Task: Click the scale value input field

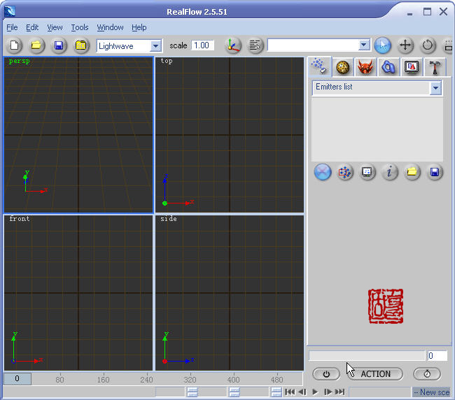Action: (202, 45)
